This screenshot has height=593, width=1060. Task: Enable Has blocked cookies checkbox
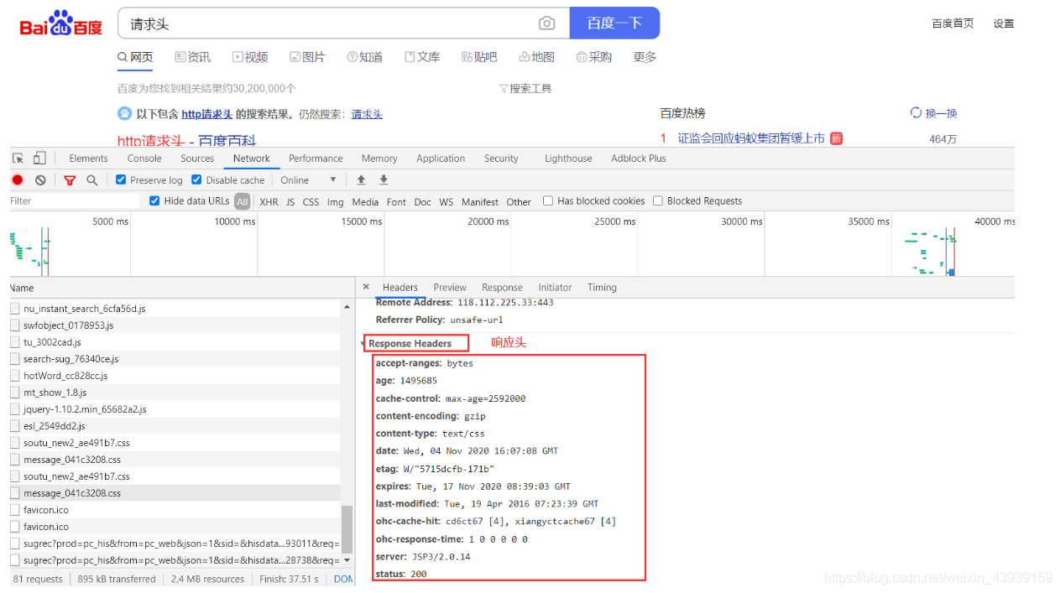pyautogui.click(x=548, y=200)
